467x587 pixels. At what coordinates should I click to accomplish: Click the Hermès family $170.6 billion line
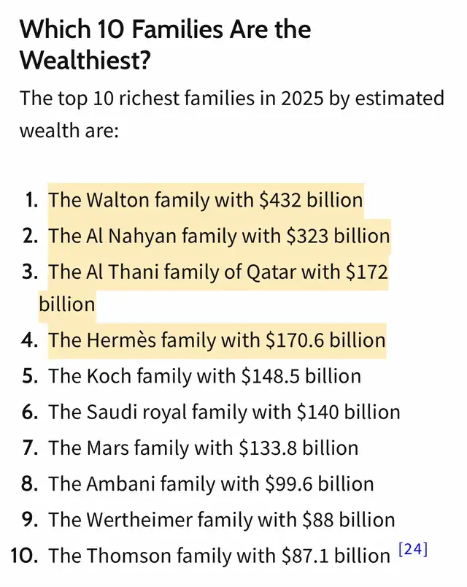(217, 340)
